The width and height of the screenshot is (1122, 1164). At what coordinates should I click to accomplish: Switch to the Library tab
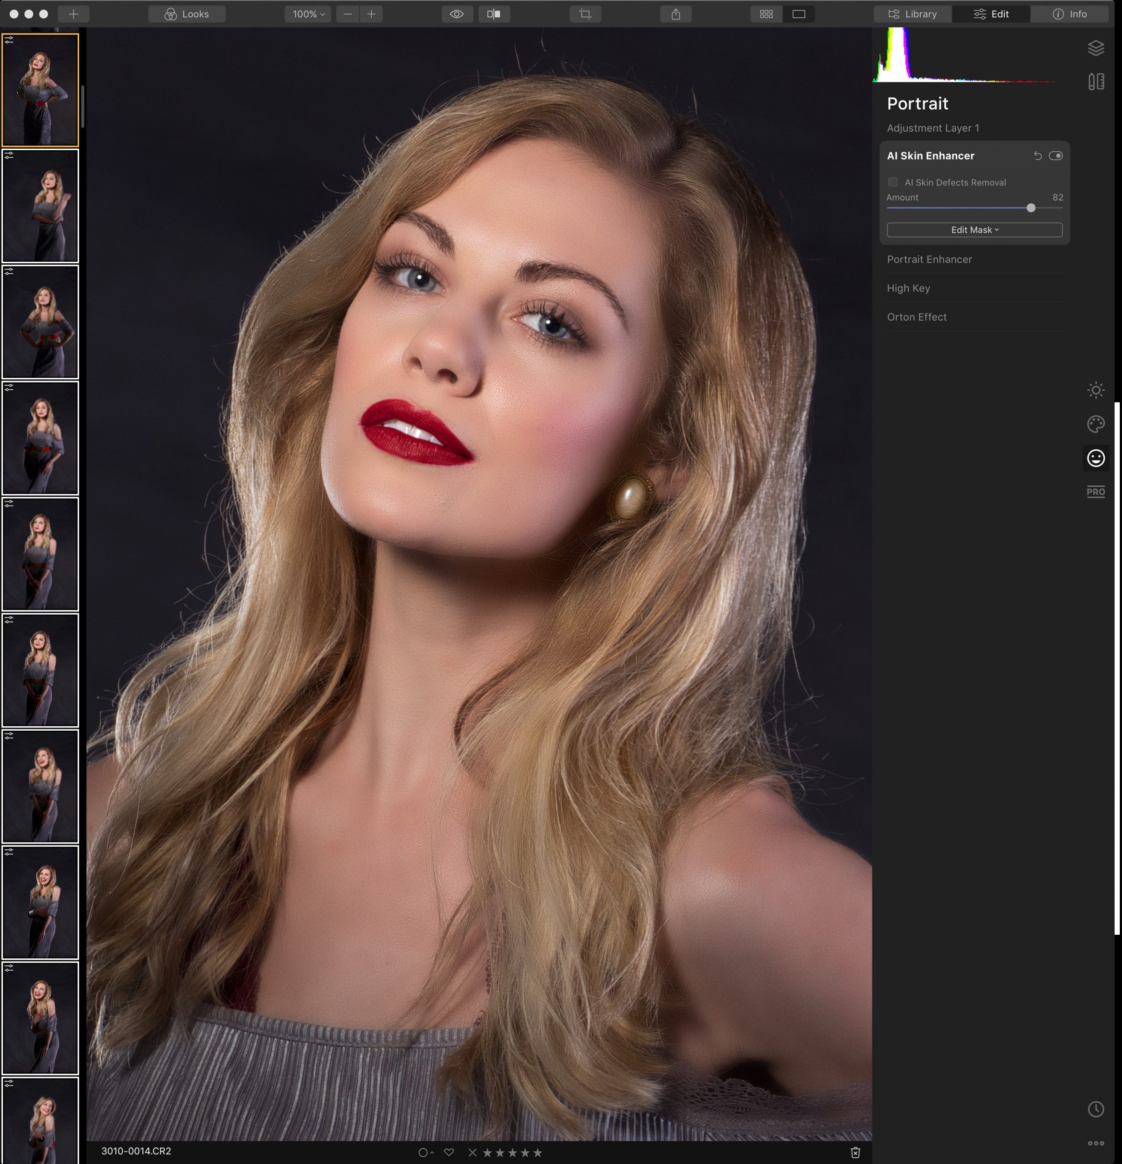[913, 14]
